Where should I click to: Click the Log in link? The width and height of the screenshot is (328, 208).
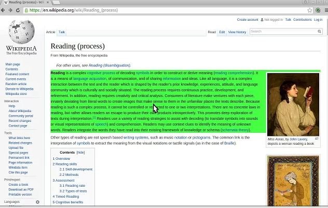click(x=318, y=20)
